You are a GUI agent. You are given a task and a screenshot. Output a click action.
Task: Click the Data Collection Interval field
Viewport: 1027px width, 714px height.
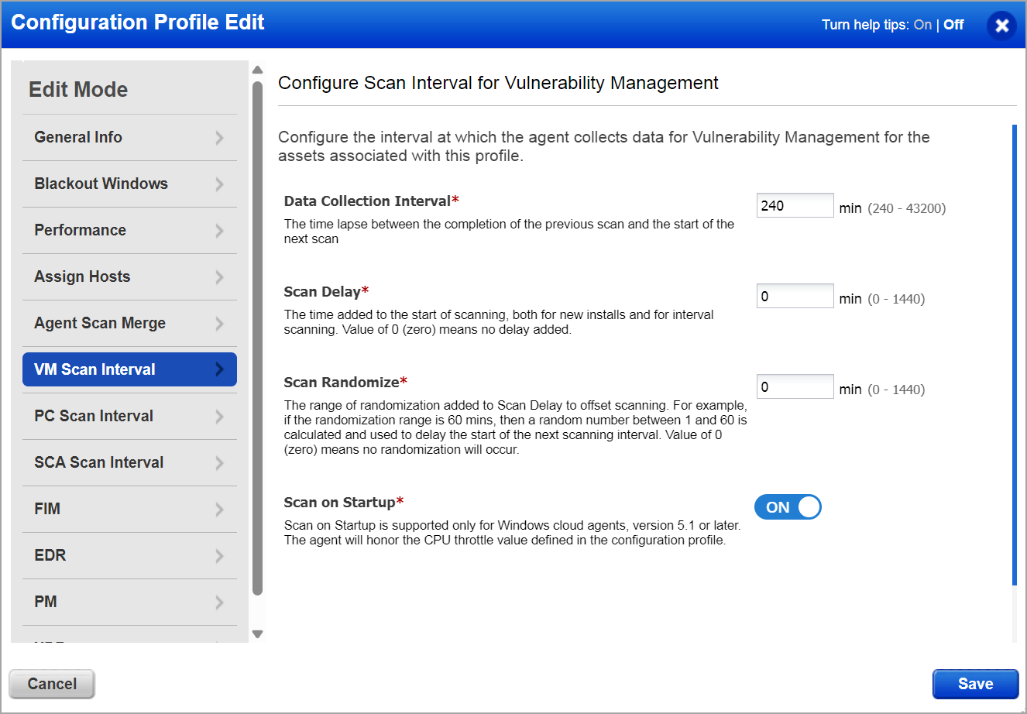pyautogui.click(x=795, y=205)
